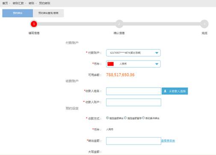Select the first 收款方式 radio option
216x155 pixels.
(107, 118)
